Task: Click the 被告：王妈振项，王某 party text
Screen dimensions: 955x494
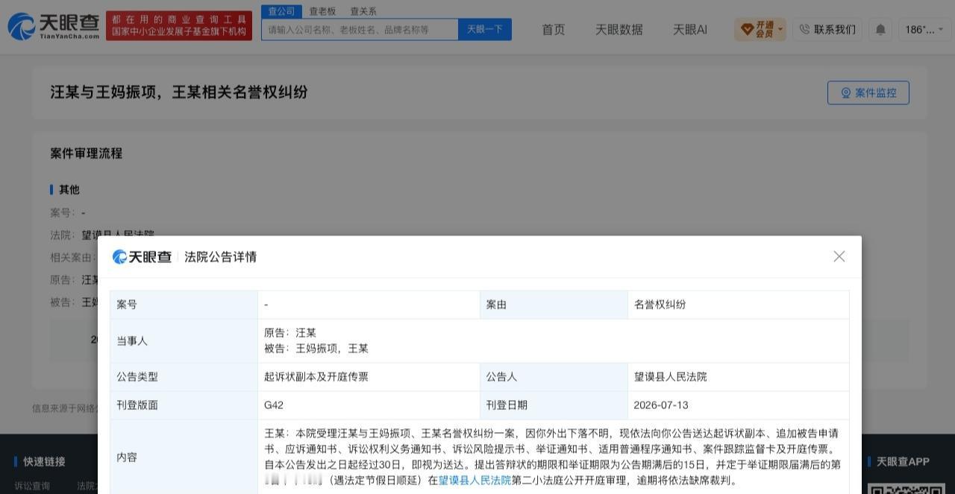Action: (316, 349)
